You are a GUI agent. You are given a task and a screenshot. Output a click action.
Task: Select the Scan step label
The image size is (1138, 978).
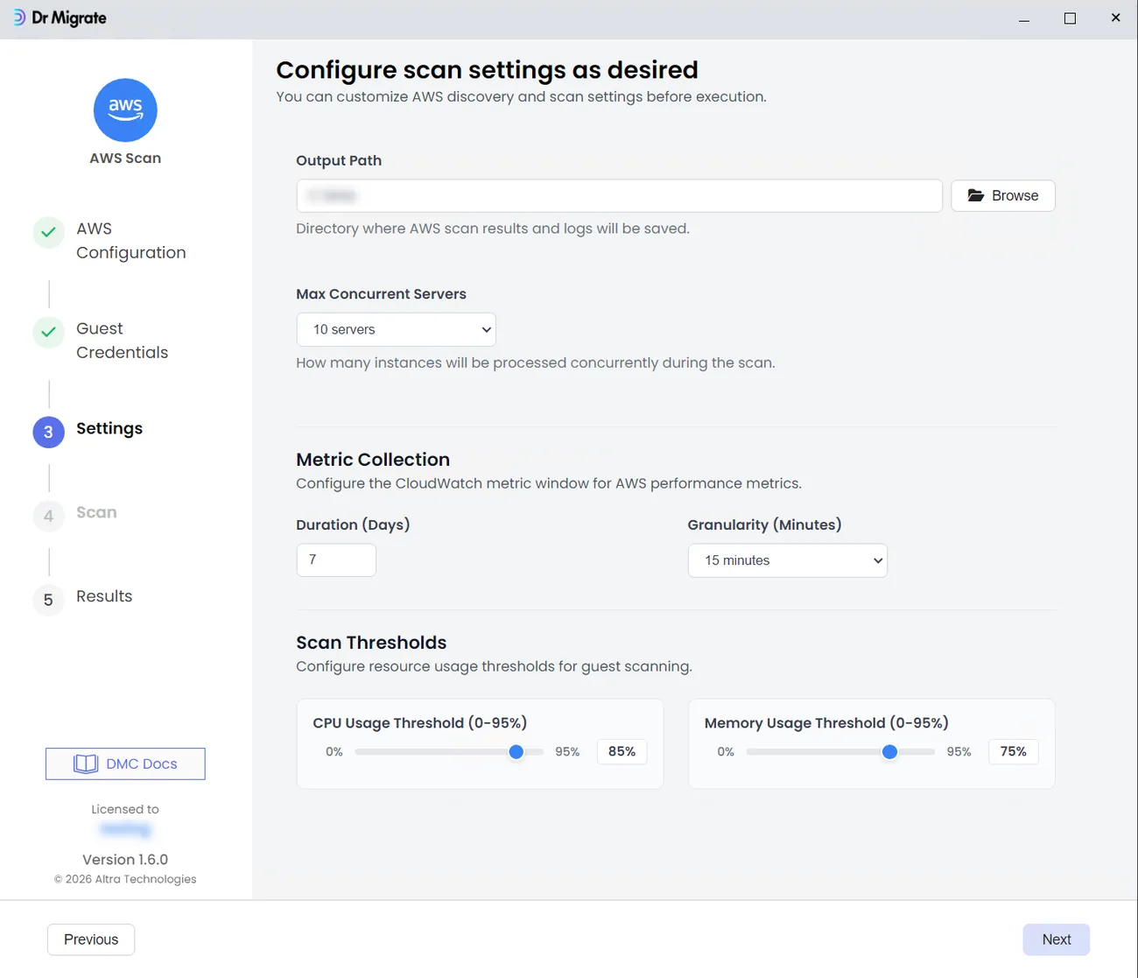coord(96,512)
